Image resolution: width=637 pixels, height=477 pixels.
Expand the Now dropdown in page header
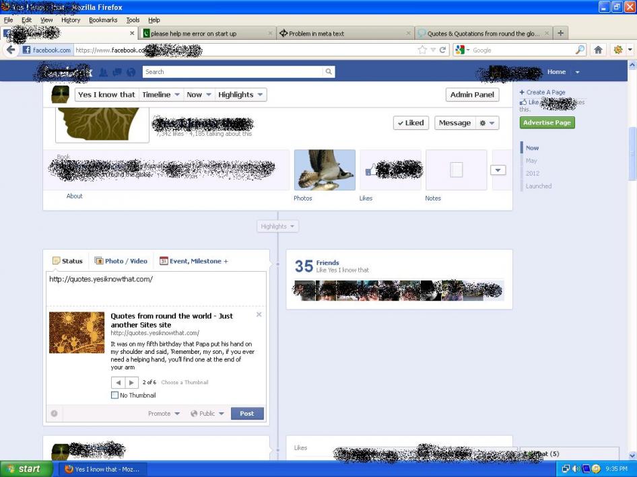coord(199,95)
